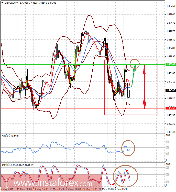This screenshot has width=176, height=192.
Task: Click the green upward arrow on the chart
Action: click(x=134, y=76)
